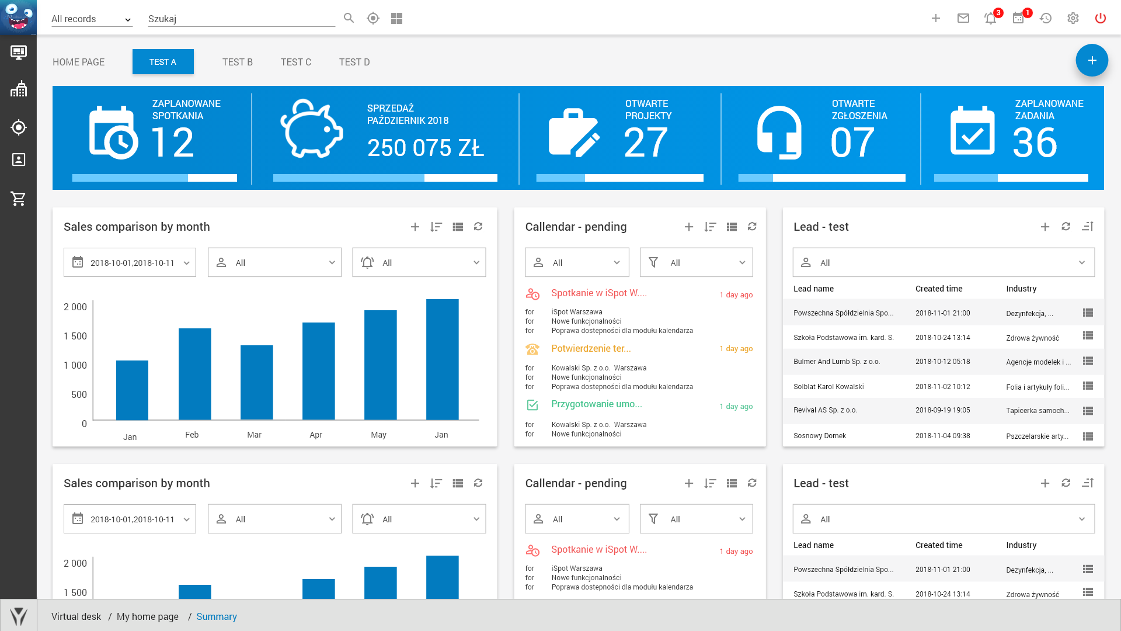Open the history clock icon
Viewport: 1121px width, 631px height.
click(1046, 19)
